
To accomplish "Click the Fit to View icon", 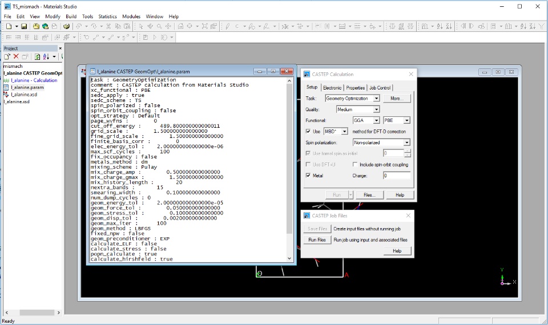I will 204,26.
